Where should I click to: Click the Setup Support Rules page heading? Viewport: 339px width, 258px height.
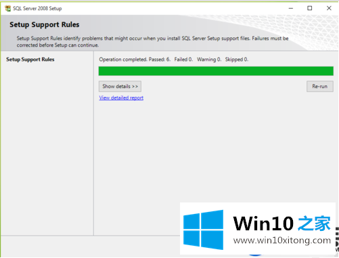pos(45,24)
